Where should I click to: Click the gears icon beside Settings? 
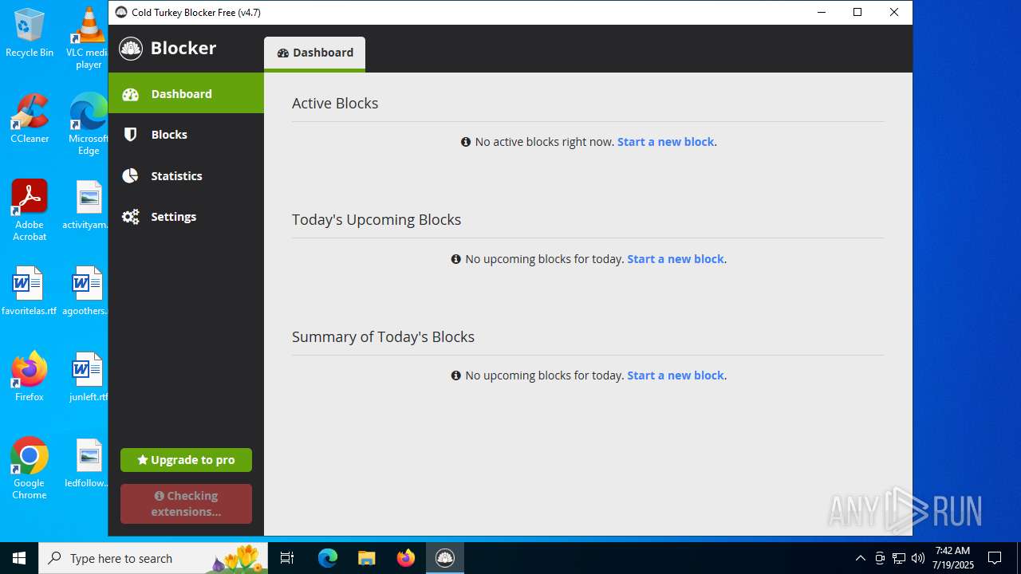[x=131, y=217]
